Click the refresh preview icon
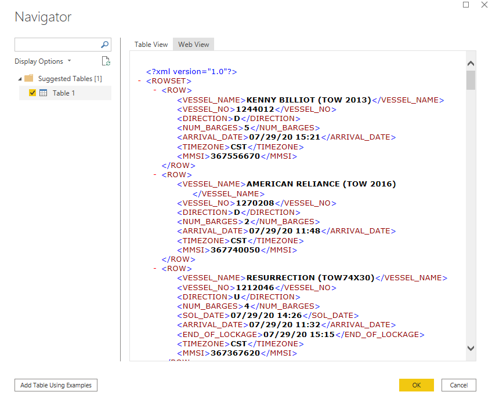This screenshot has width=492, height=399. point(106,61)
